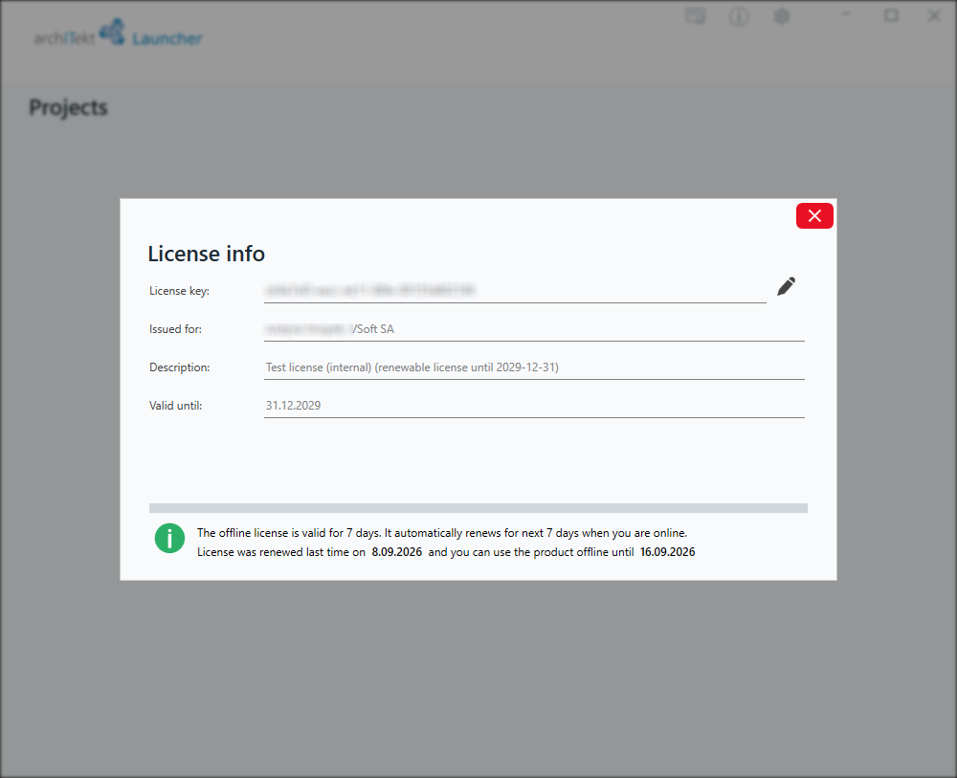
Task: Click the archiTekt Launcher logo
Action: [x=118, y=33]
